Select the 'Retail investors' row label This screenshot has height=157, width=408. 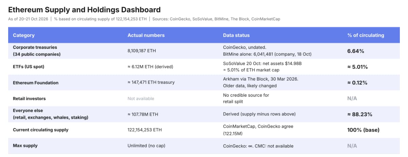[x=29, y=99]
